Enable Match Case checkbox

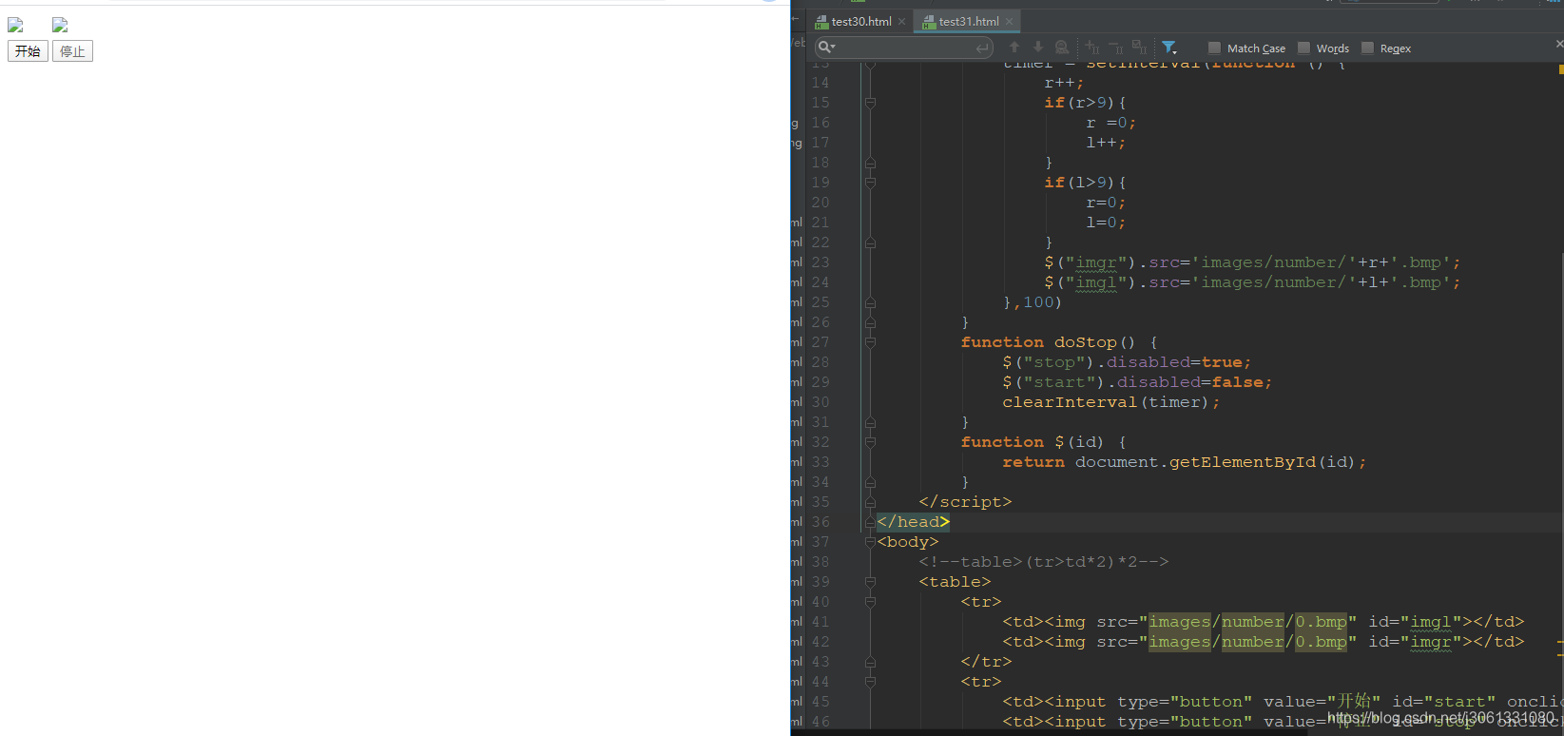point(1214,48)
